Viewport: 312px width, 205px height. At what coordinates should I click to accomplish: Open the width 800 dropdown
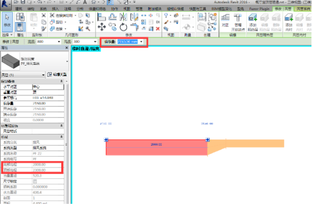click(x=58, y=41)
